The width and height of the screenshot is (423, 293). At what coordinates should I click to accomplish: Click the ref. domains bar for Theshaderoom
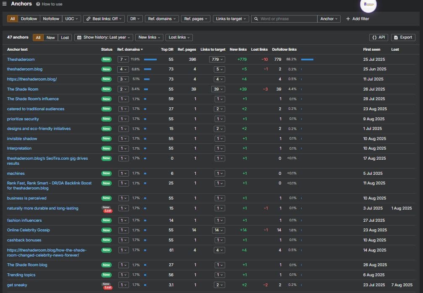coord(150,60)
